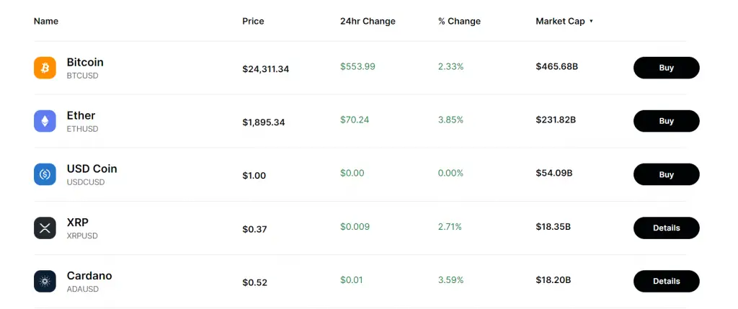The image size is (738, 309).
Task: Buy Bitcoin using its Buy button
Action: click(x=667, y=68)
